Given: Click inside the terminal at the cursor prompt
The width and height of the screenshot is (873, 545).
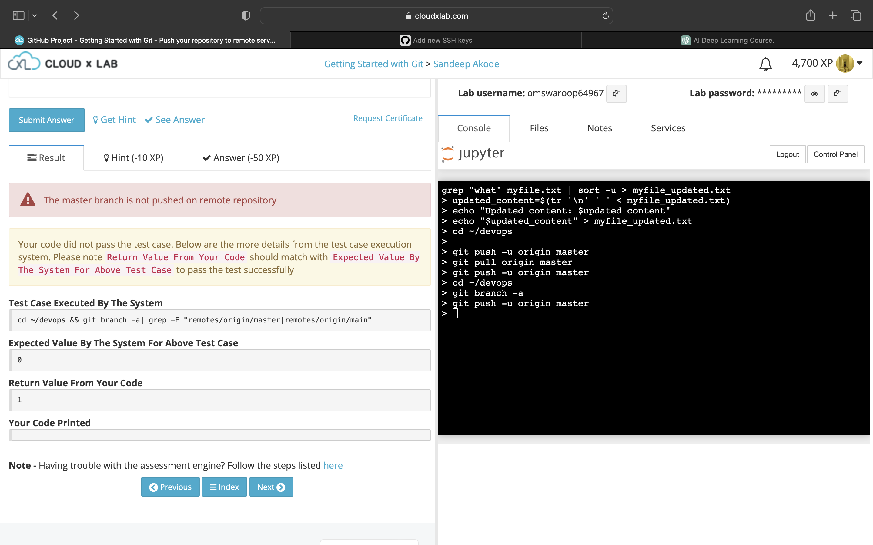Looking at the screenshot, I should click(x=455, y=314).
